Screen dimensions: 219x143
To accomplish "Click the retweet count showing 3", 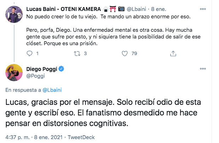I will tap(86, 54).
